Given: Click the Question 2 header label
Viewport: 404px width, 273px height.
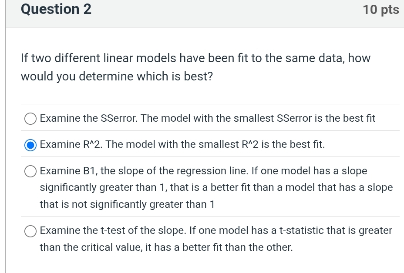Looking at the screenshot, I should pos(56,9).
